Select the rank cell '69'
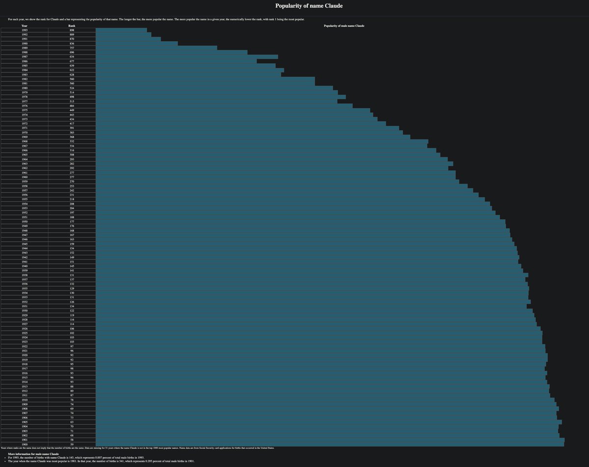589x467 pixels. coord(72,408)
